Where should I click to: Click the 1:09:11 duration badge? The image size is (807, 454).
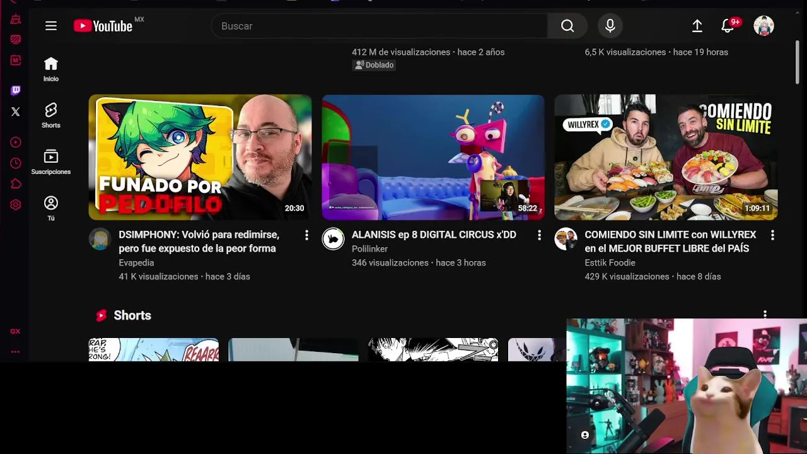tap(757, 208)
